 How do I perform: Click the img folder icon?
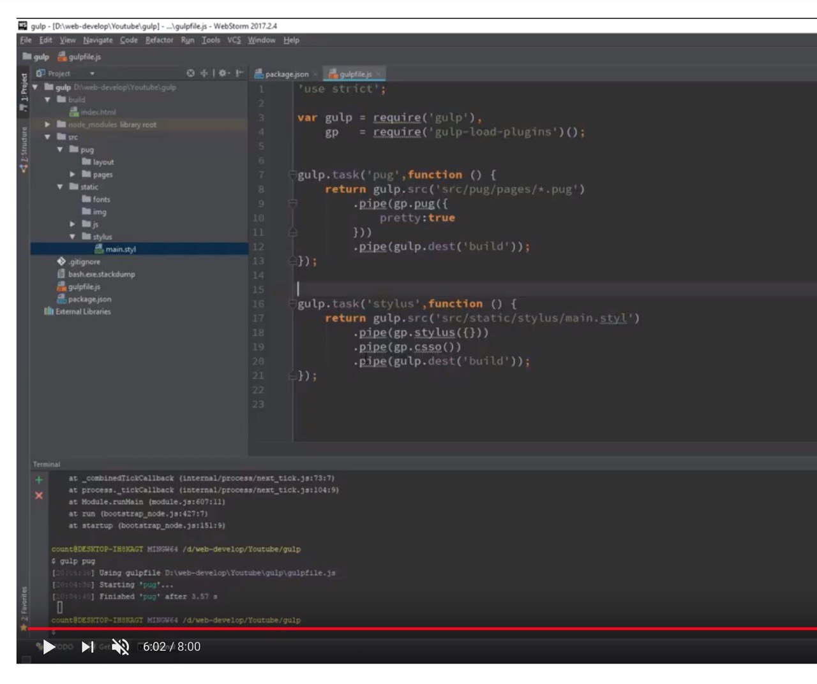coord(86,212)
